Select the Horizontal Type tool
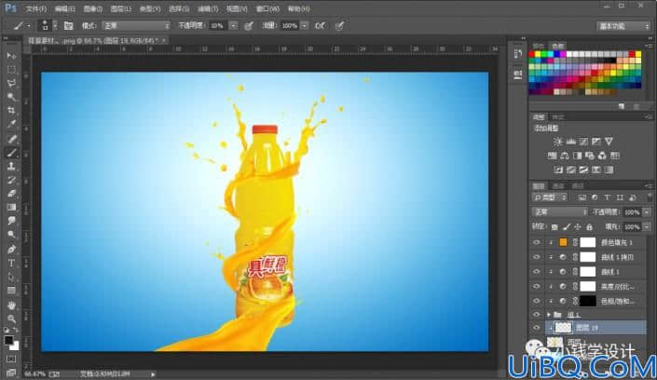The image size is (657, 380). 11,263
